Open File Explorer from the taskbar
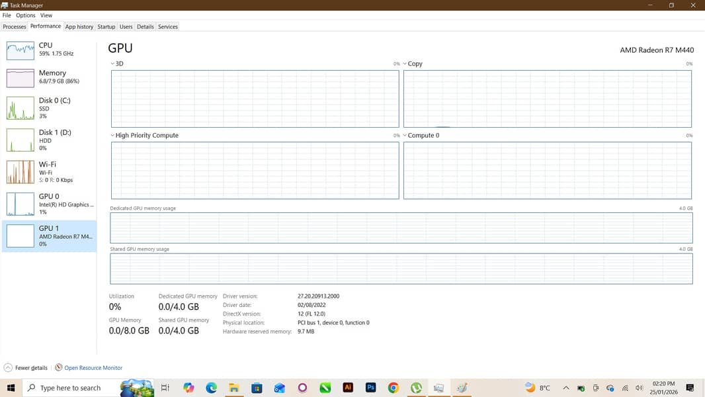The width and height of the screenshot is (705, 397). pyautogui.click(x=233, y=388)
